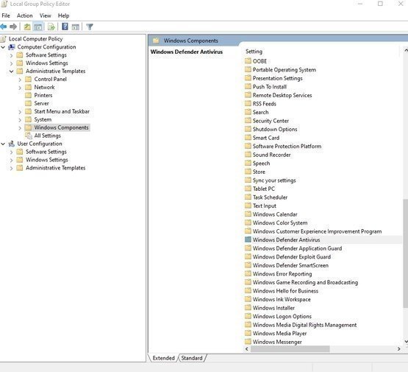
Task: Maximize the Local Group Policy Editor window
Action: 380,4
